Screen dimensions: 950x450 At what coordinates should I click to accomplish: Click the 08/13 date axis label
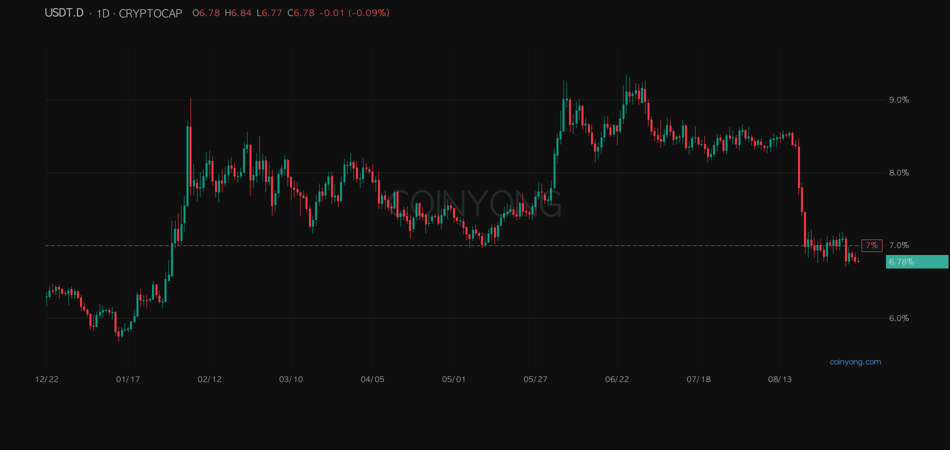780,379
